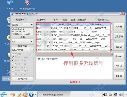Enable the Aireplay-ng -6 checkbox

[x=13, y=71]
